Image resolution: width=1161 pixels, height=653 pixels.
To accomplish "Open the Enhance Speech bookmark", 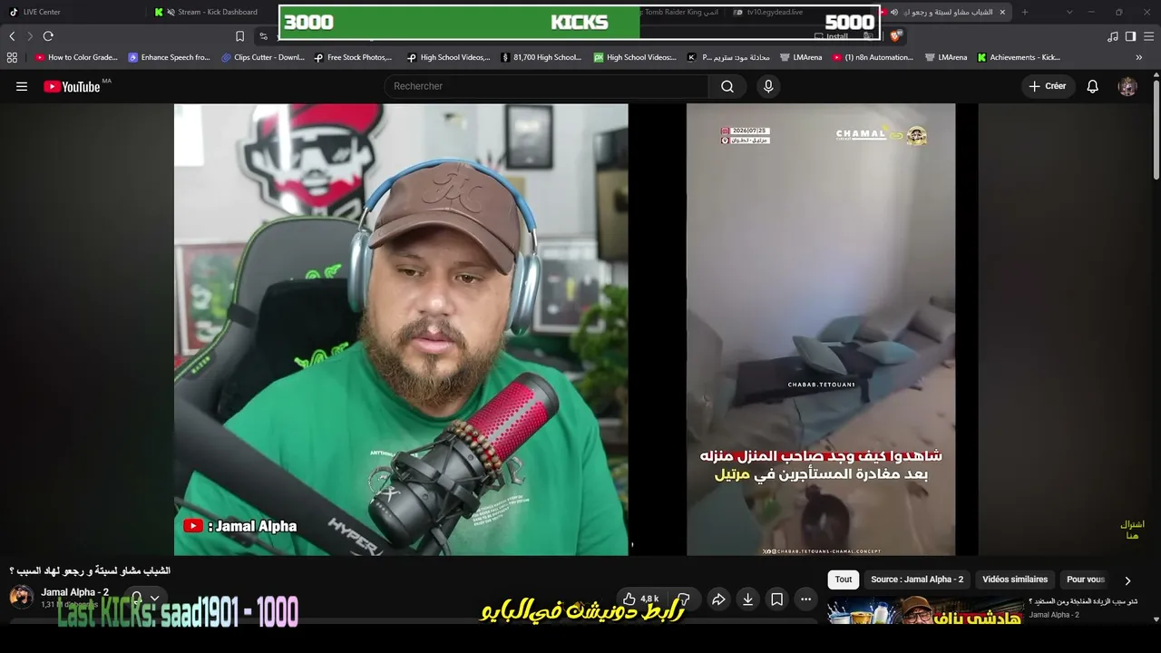I will pyautogui.click(x=169, y=57).
